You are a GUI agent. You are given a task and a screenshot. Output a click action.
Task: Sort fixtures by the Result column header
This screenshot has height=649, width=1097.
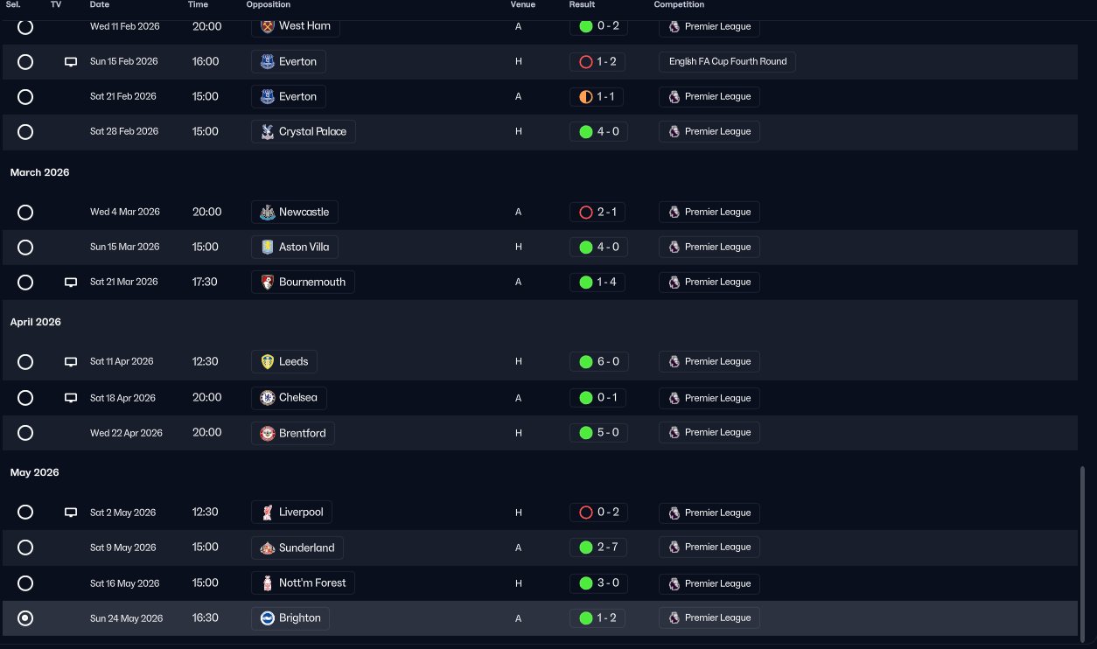[x=582, y=5]
